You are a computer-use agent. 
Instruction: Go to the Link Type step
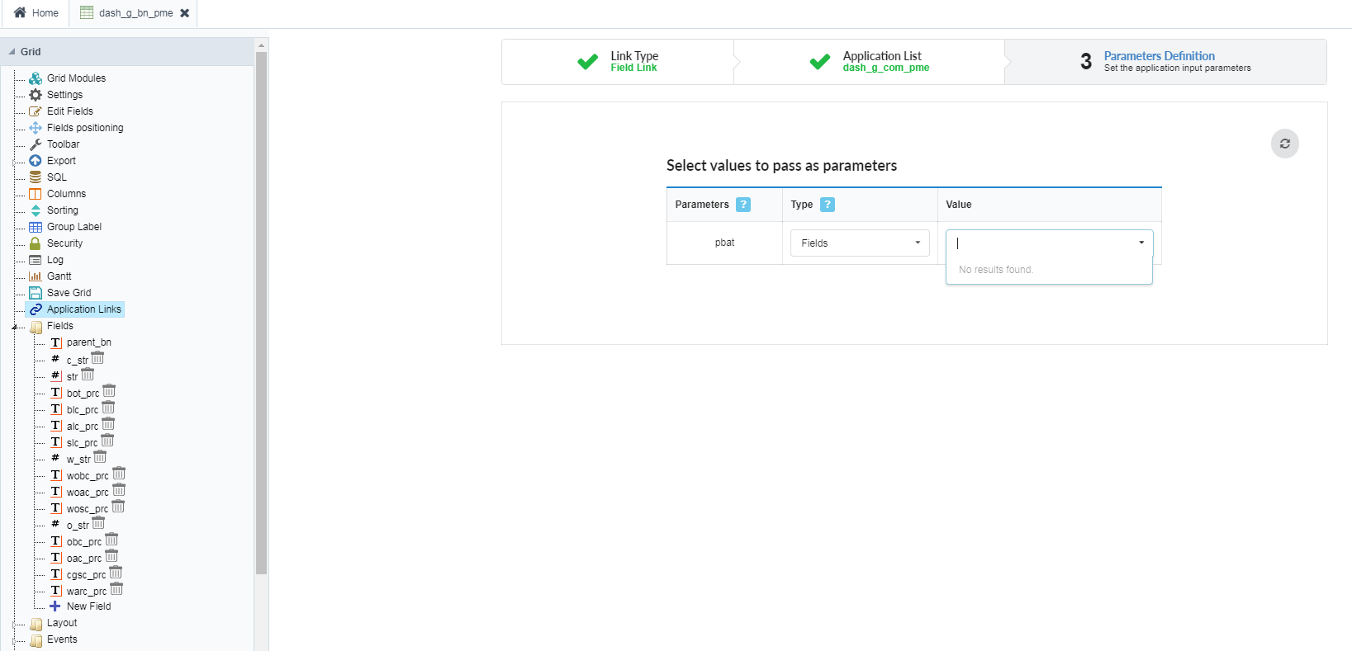coord(618,62)
